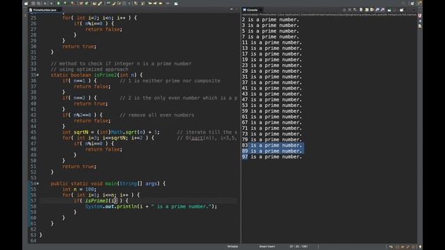Click 'public static void main' line
The width and height of the screenshot is (445, 250).
tap(108, 183)
